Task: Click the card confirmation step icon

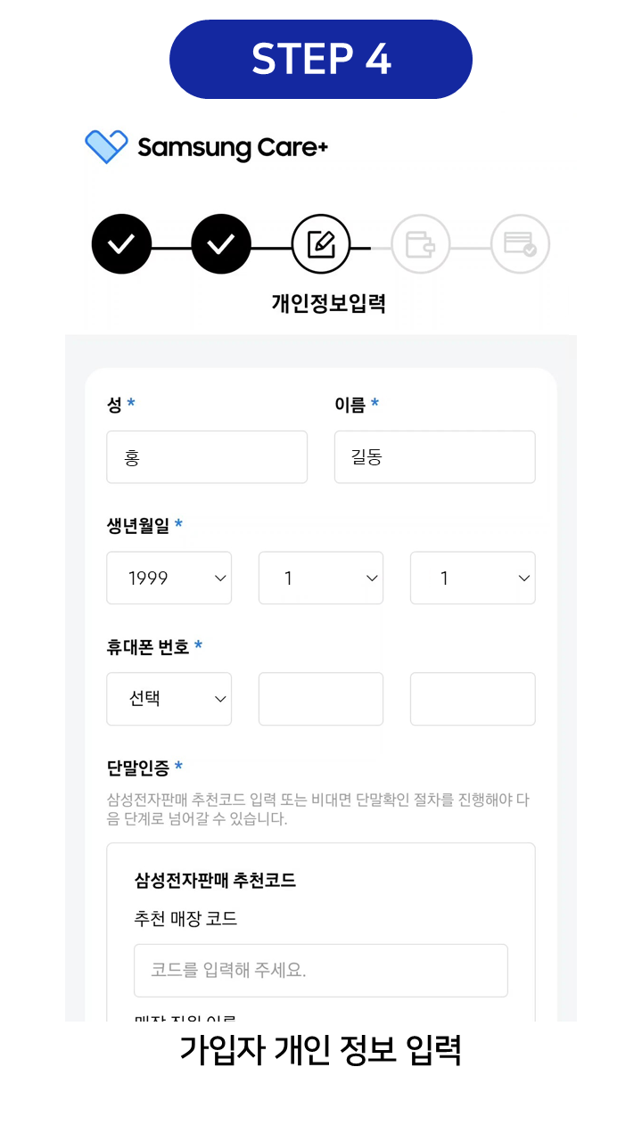Action: click(520, 243)
